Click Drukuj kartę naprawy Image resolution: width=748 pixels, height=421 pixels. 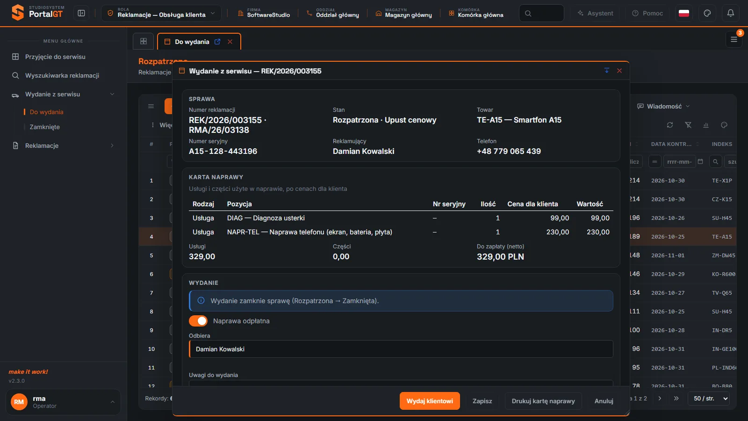tap(543, 401)
